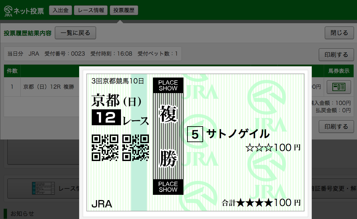Click the 購入金額：100円 text
Image resolution: width=357 pixels, height=219 pixels.
331,103
